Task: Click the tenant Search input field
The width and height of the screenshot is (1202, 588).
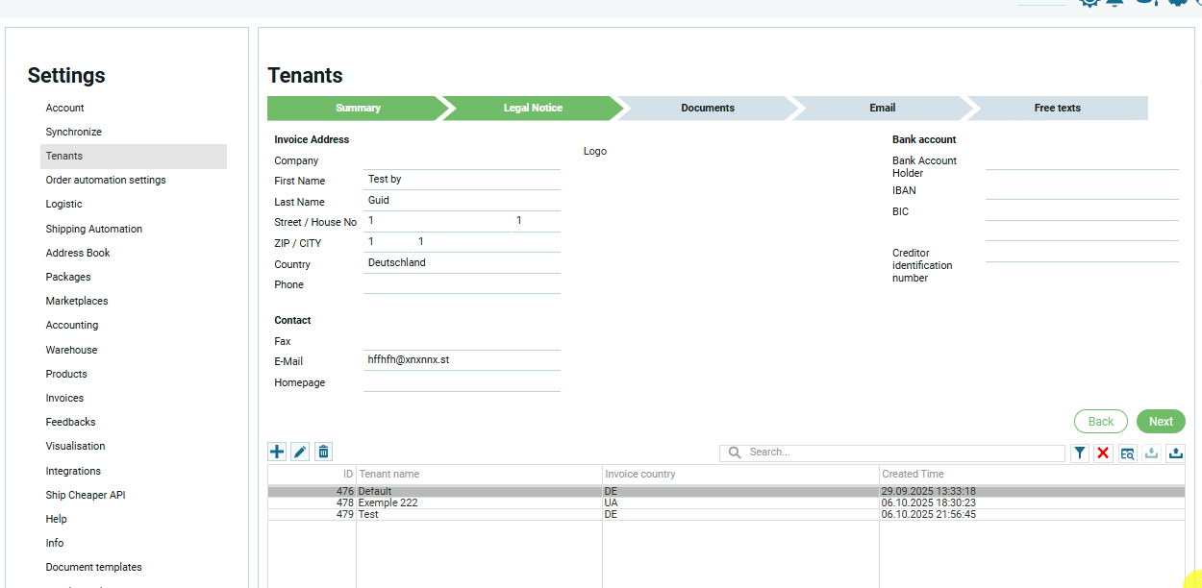Action: point(902,452)
